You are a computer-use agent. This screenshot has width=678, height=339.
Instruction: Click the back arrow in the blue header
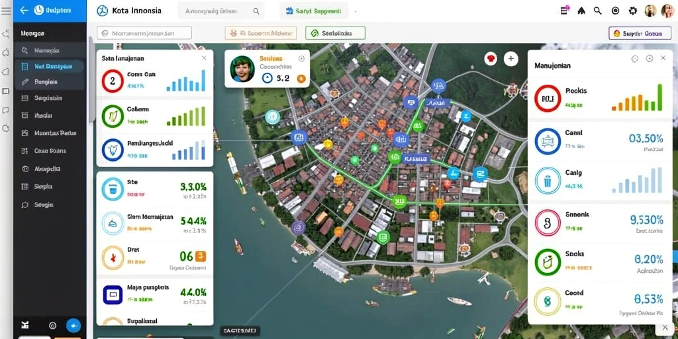click(24, 11)
